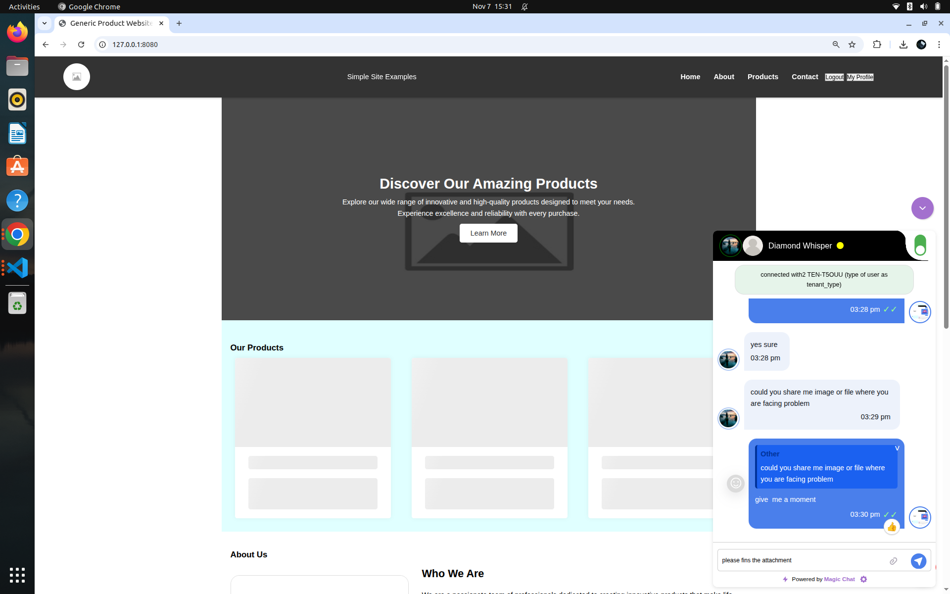
Task: Click the thumbs up reaction on message
Action: pyautogui.click(x=892, y=527)
